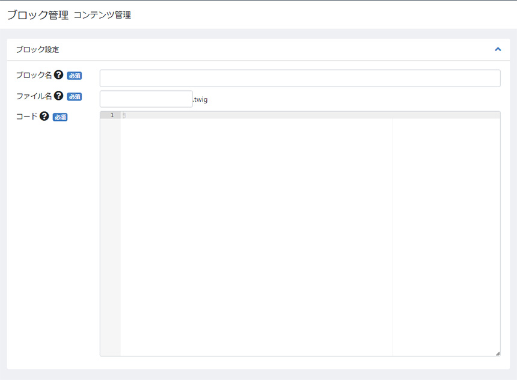Viewport: 517px width, 380px height.
Task: Click the 必須 badge beside ファイル名
Action: pos(74,96)
